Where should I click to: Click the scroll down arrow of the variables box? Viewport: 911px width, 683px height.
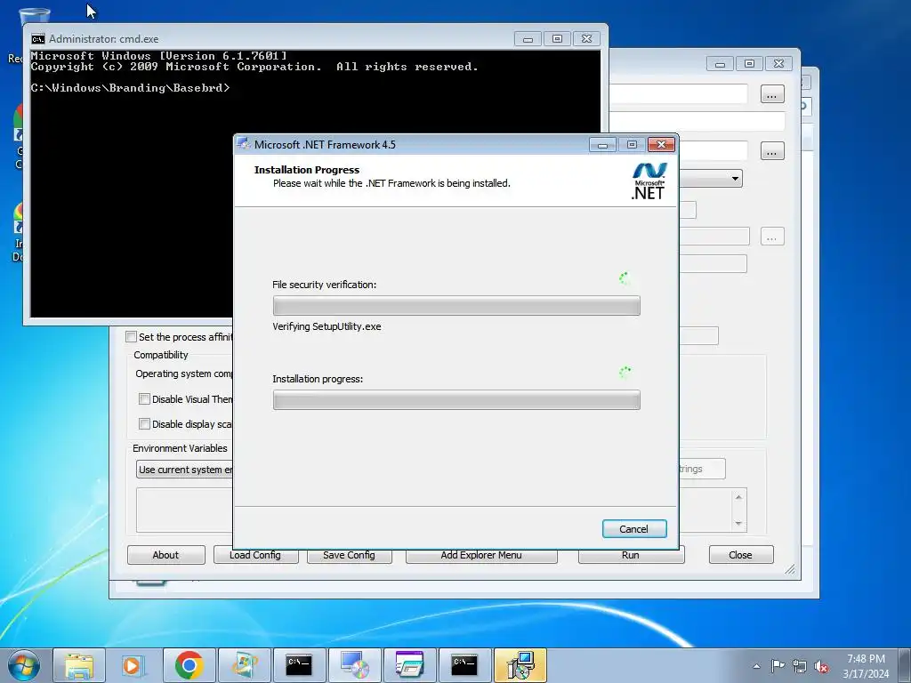[x=738, y=523]
